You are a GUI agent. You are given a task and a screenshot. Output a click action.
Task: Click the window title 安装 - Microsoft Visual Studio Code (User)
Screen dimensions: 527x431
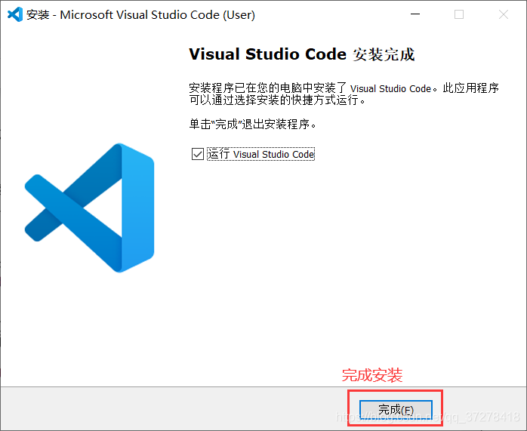[140, 15]
